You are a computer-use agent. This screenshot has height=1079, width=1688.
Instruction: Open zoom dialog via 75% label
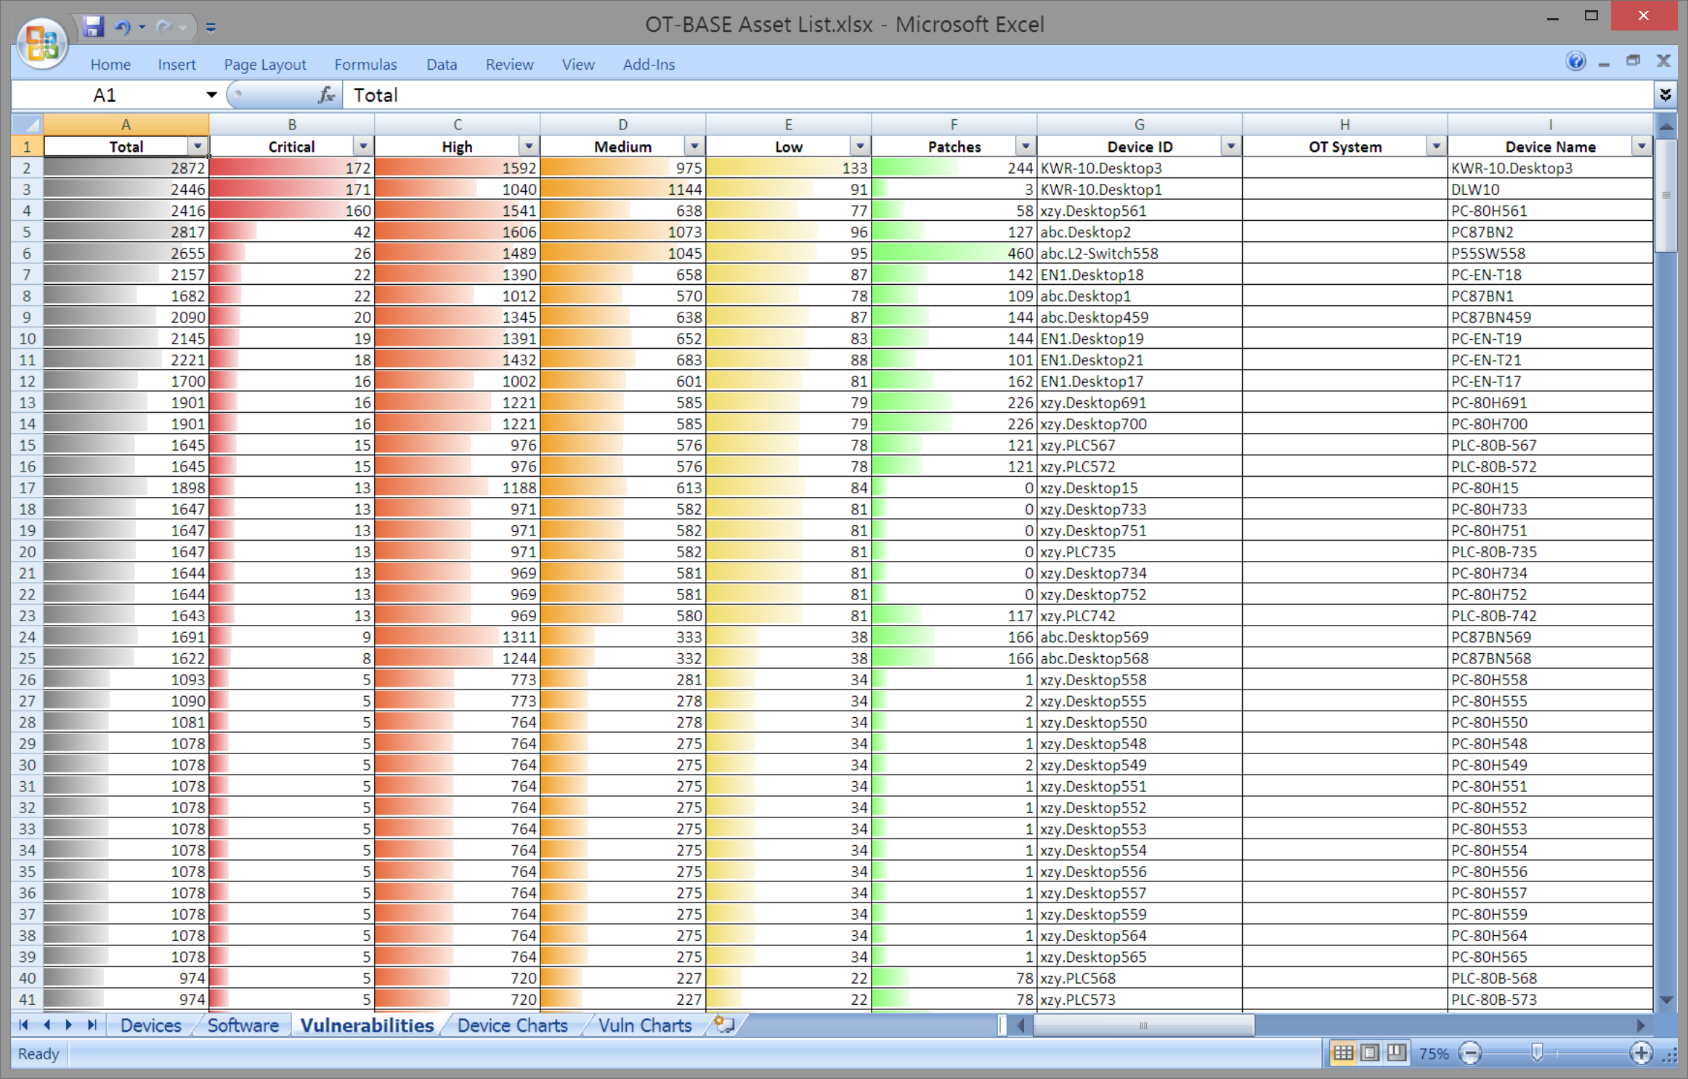pos(1434,1054)
